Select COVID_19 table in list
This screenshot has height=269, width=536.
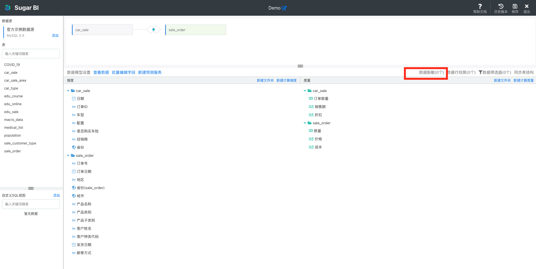click(12, 65)
